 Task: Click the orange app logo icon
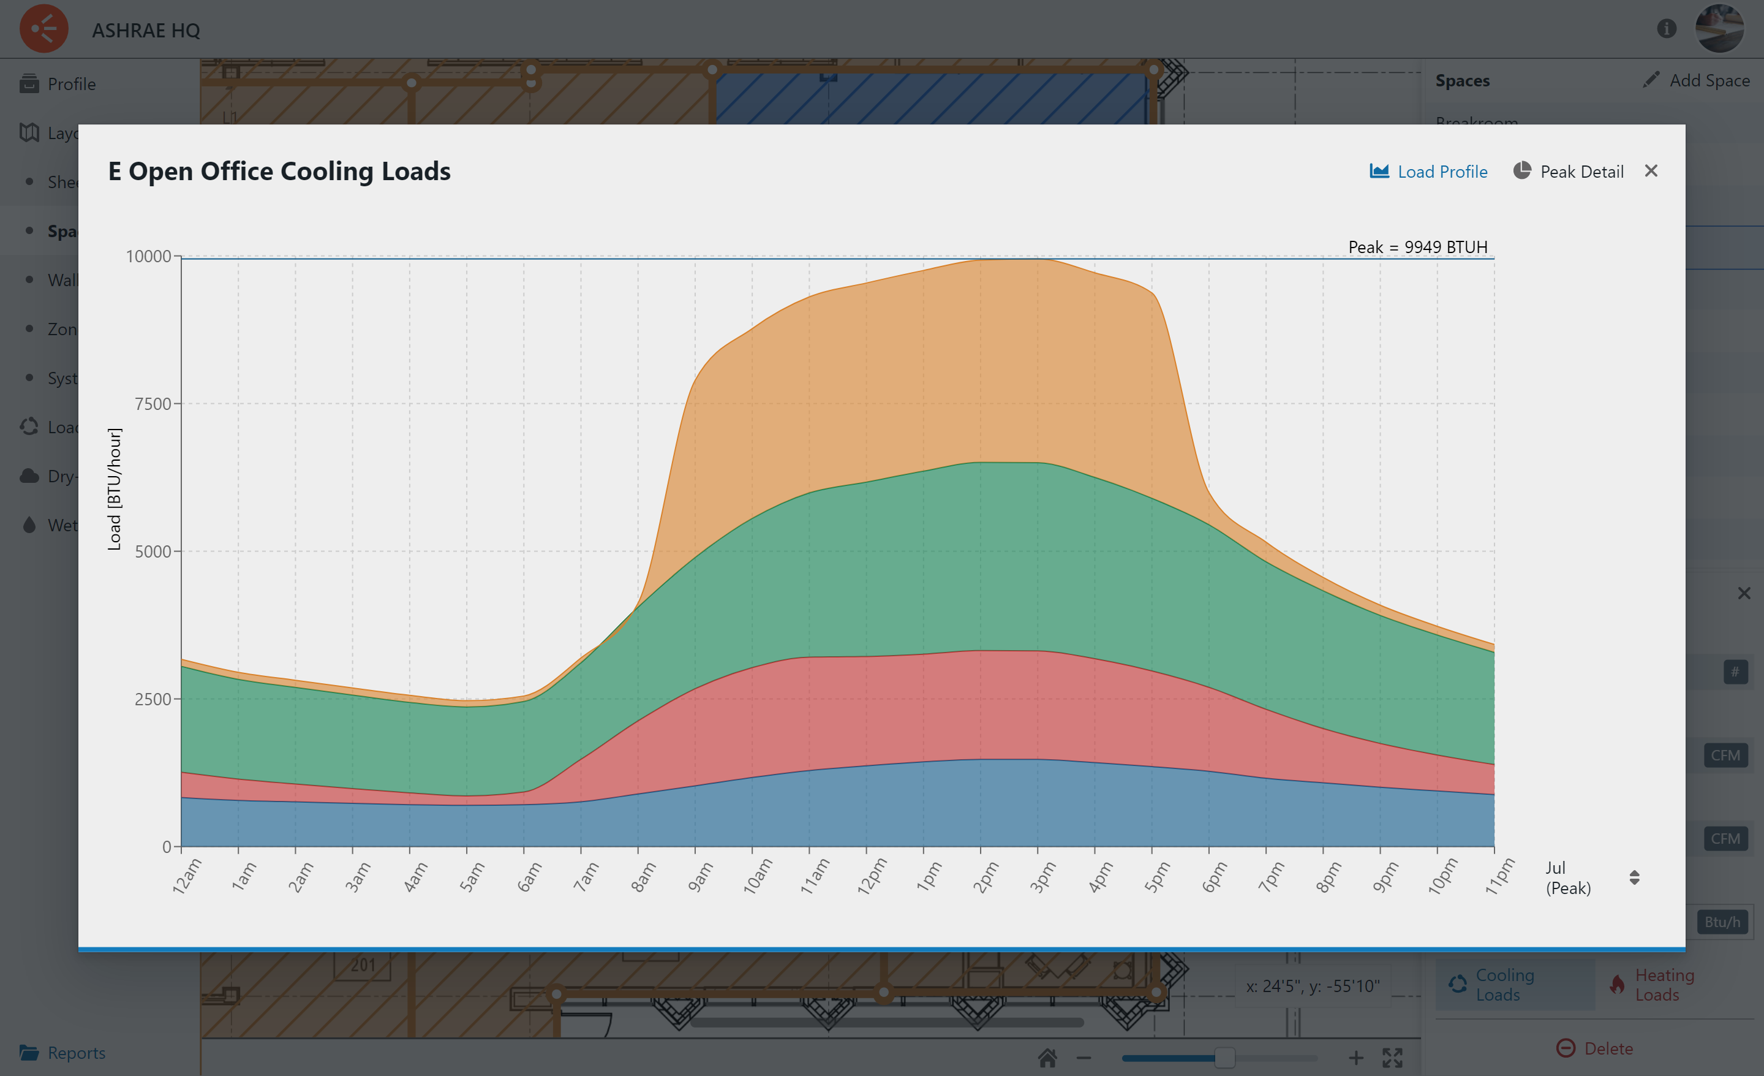(43, 29)
